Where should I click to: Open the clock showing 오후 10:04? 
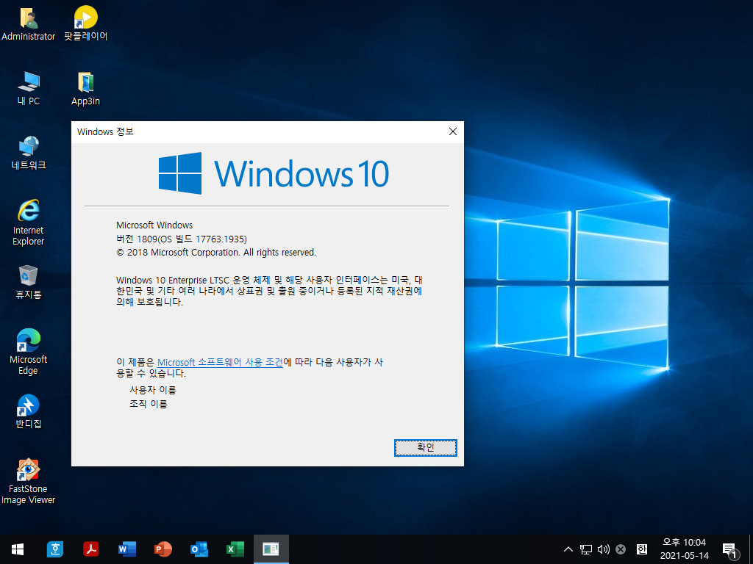pos(685,549)
